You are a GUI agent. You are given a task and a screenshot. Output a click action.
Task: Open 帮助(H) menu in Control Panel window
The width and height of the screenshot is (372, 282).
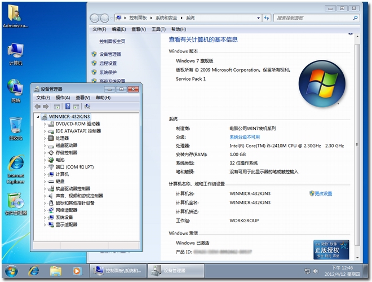click(179, 29)
